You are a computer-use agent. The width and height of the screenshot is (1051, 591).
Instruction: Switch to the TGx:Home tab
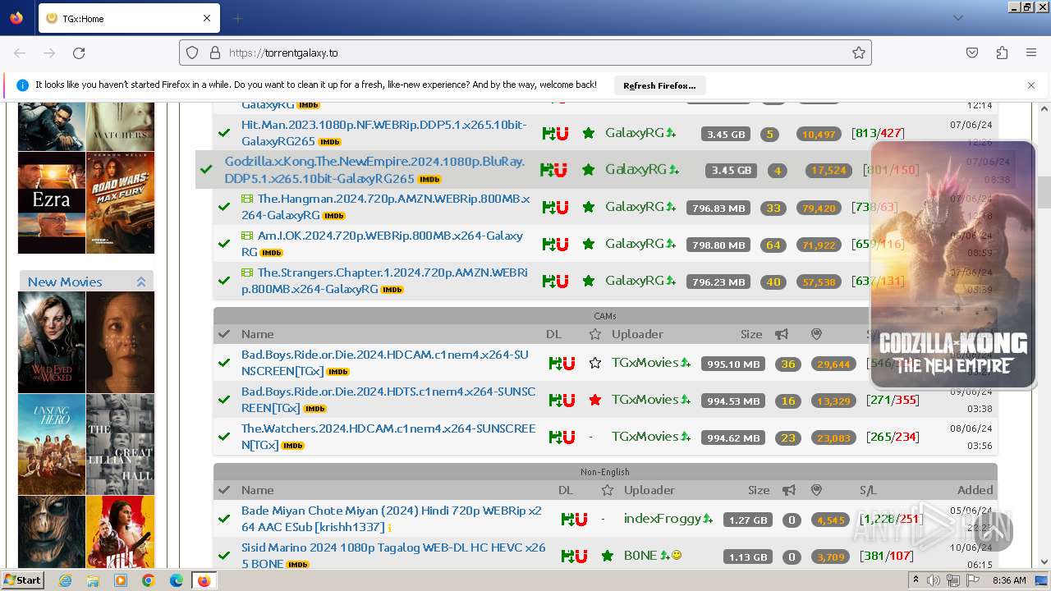[127, 18]
